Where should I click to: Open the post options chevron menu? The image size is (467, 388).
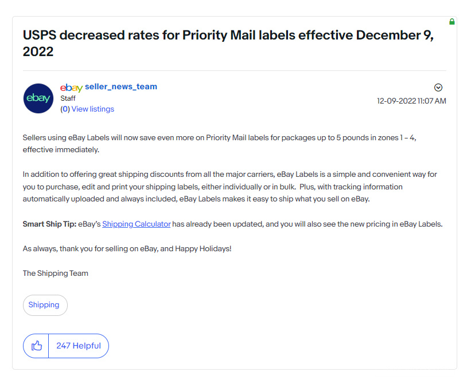(438, 87)
